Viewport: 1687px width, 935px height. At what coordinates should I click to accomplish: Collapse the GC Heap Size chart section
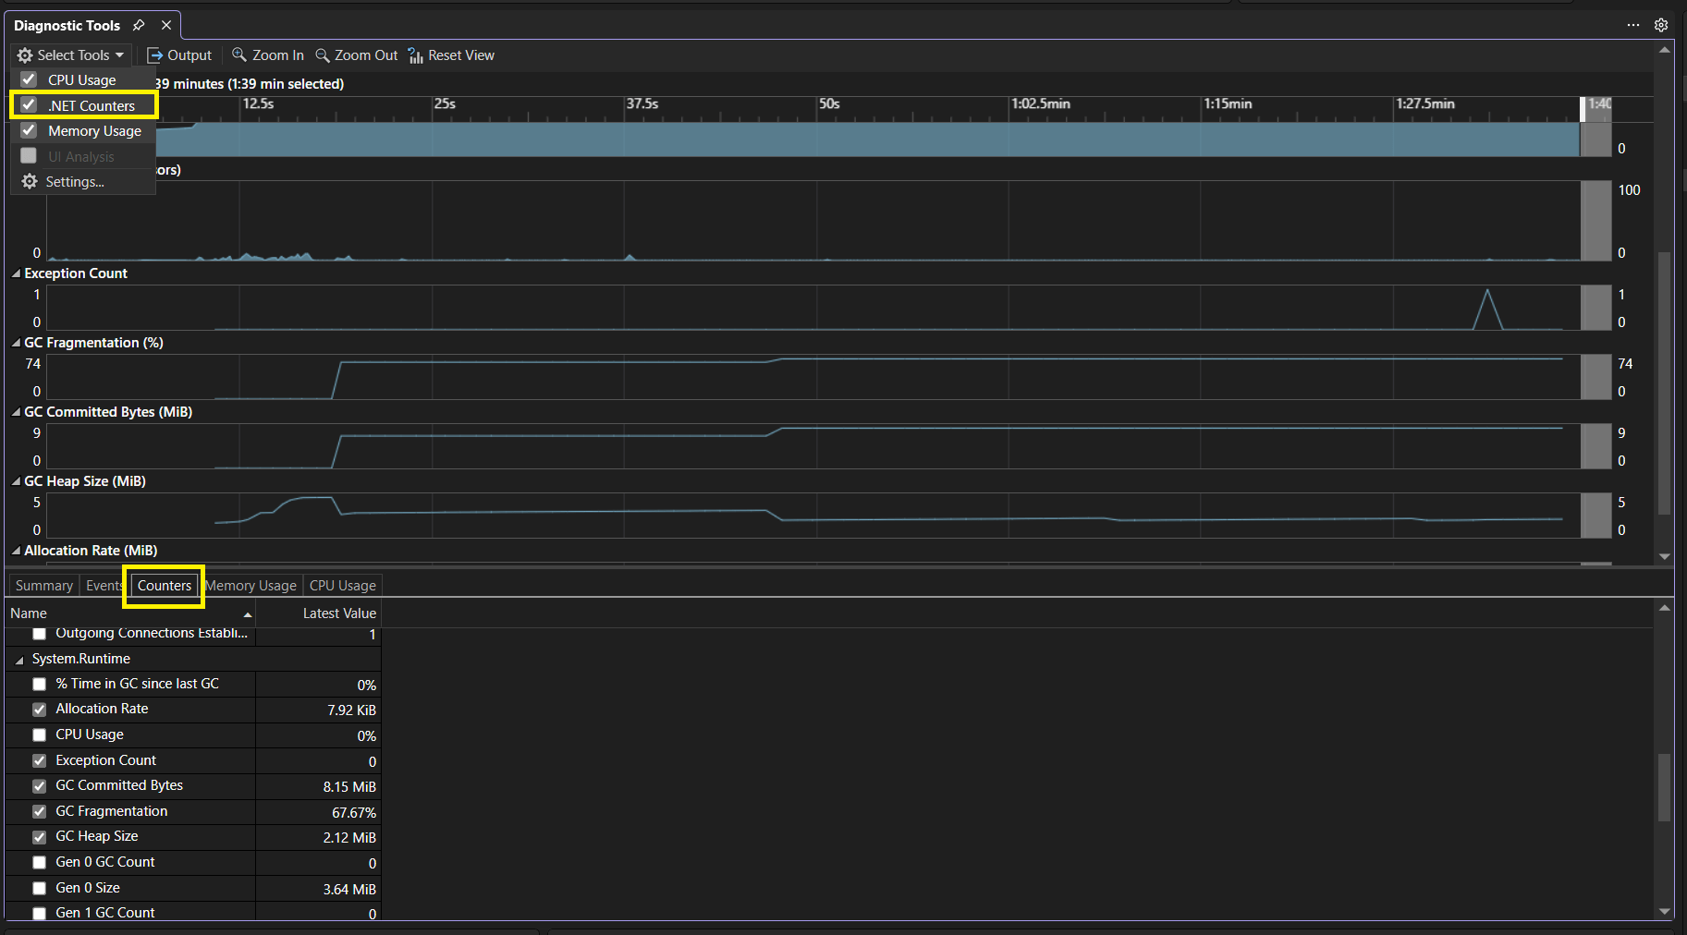point(15,480)
